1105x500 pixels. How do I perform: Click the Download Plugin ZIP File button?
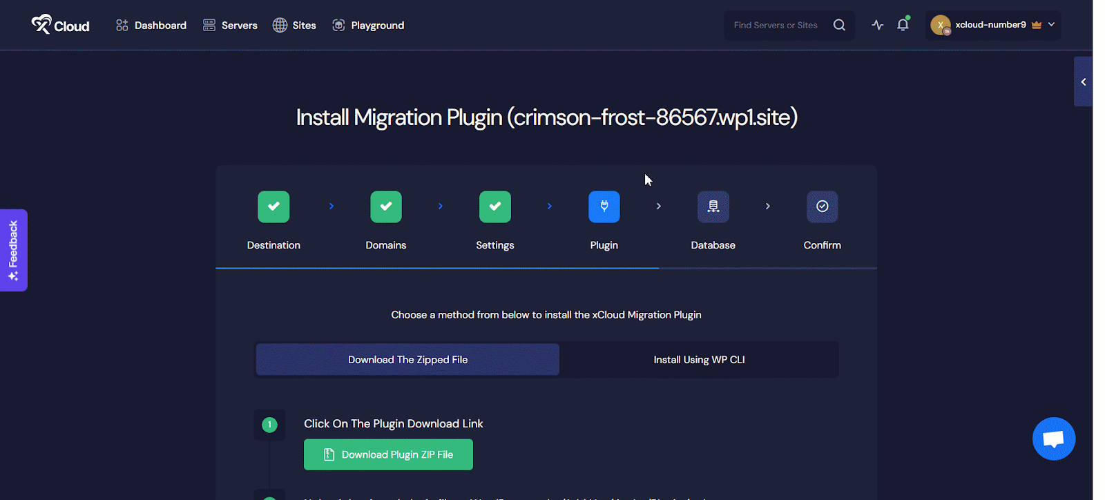coord(388,454)
